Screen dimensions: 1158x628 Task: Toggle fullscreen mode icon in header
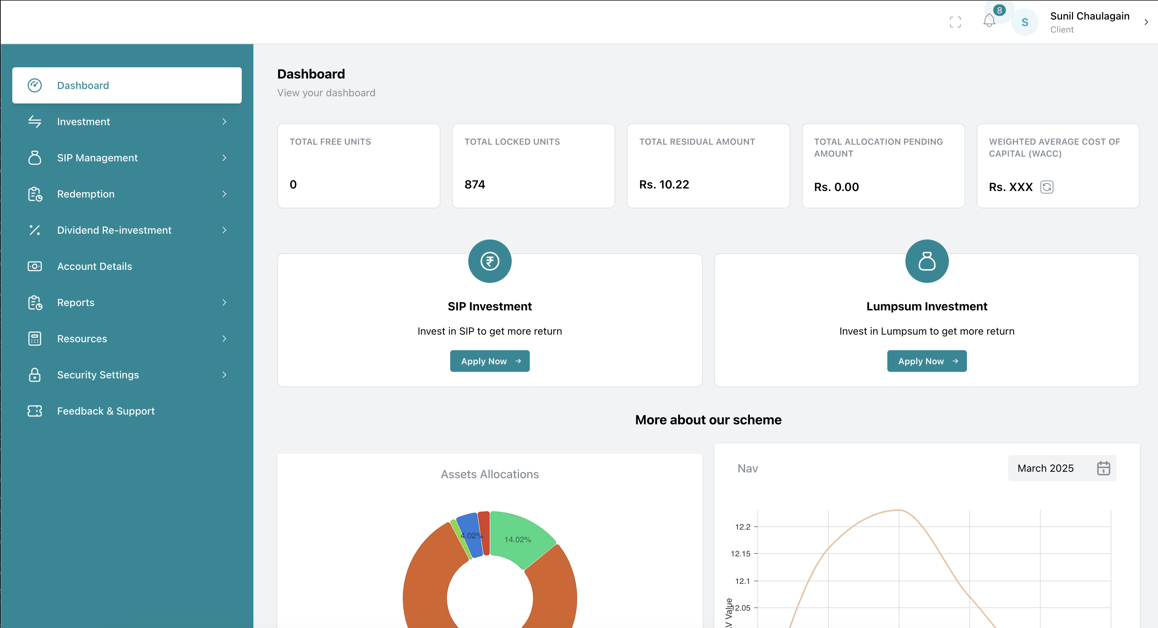(955, 22)
